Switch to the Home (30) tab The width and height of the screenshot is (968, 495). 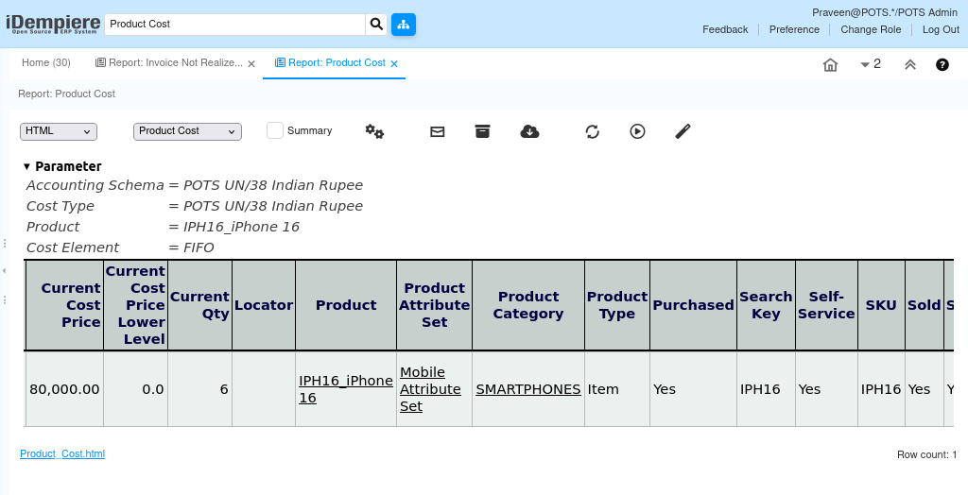46,63
